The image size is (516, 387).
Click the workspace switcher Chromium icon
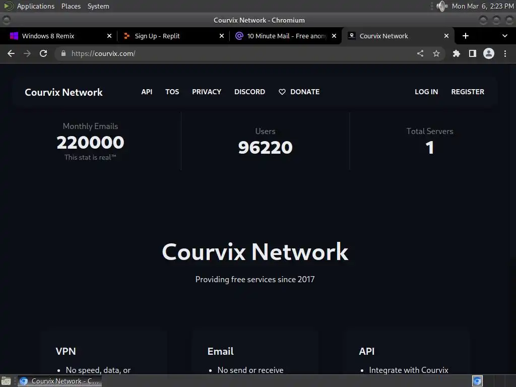coord(477,381)
